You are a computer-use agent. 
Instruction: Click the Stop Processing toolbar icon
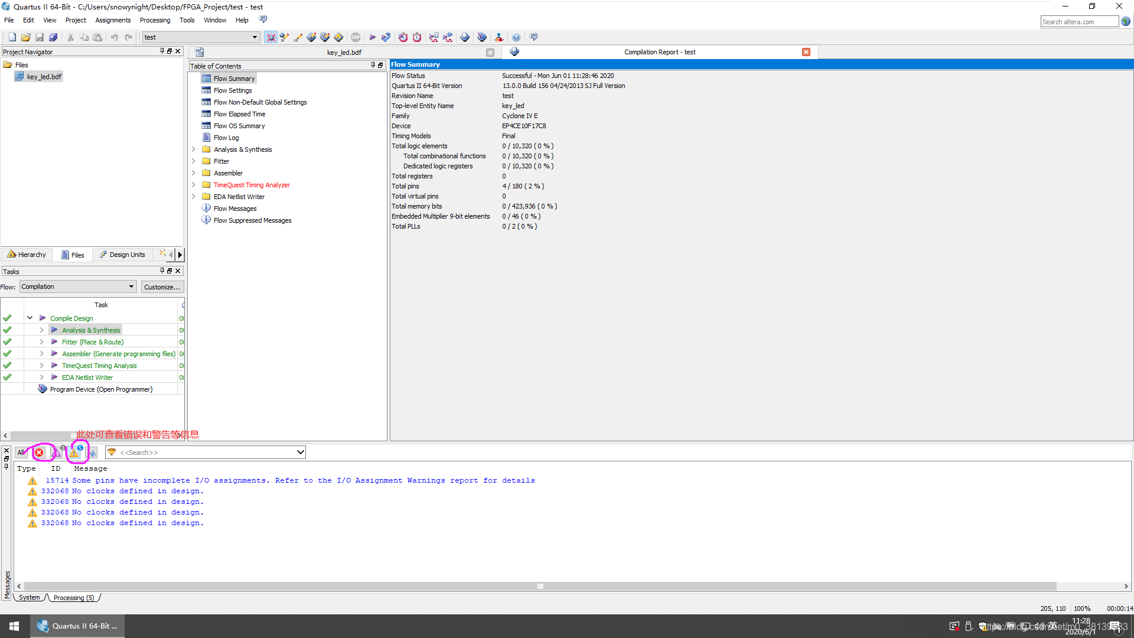(x=356, y=37)
